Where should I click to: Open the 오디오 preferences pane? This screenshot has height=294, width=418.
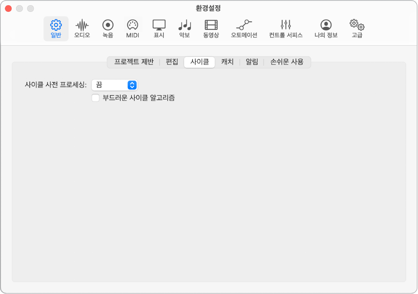coord(82,28)
